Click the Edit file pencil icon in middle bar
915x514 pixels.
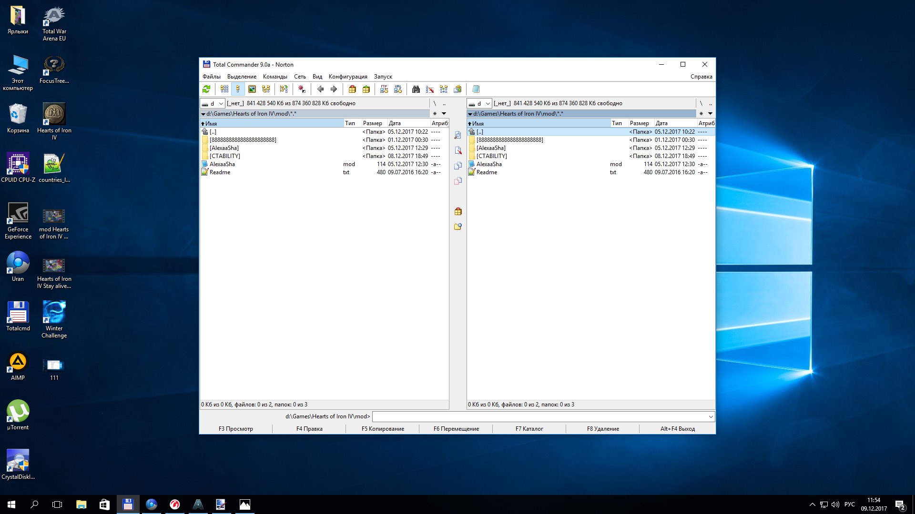coord(457,150)
